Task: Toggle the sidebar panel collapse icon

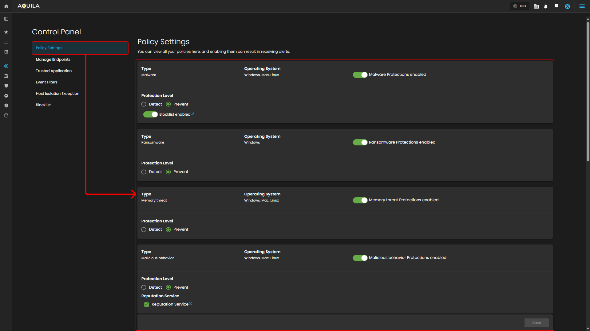Action: (x=6, y=19)
